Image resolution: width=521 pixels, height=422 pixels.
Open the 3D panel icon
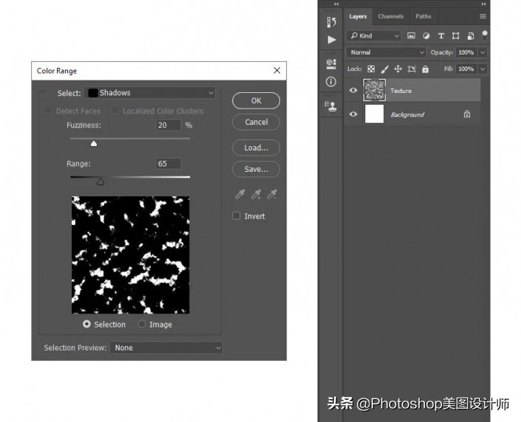[331, 63]
